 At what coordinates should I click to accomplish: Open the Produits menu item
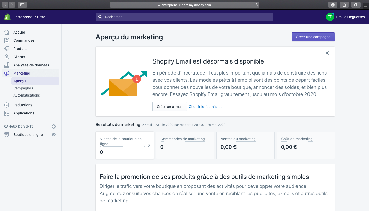pyautogui.click(x=30, y=49)
